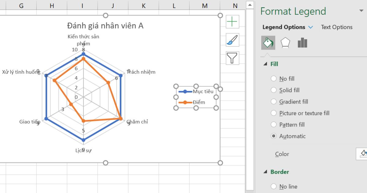The height and width of the screenshot is (193, 367).
Task: Switch to the Text Options tab
Action: [336, 27]
